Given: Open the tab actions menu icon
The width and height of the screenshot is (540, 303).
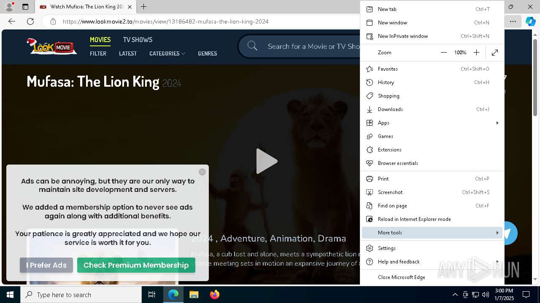Looking at the screenshot, I should click(25, 7).
